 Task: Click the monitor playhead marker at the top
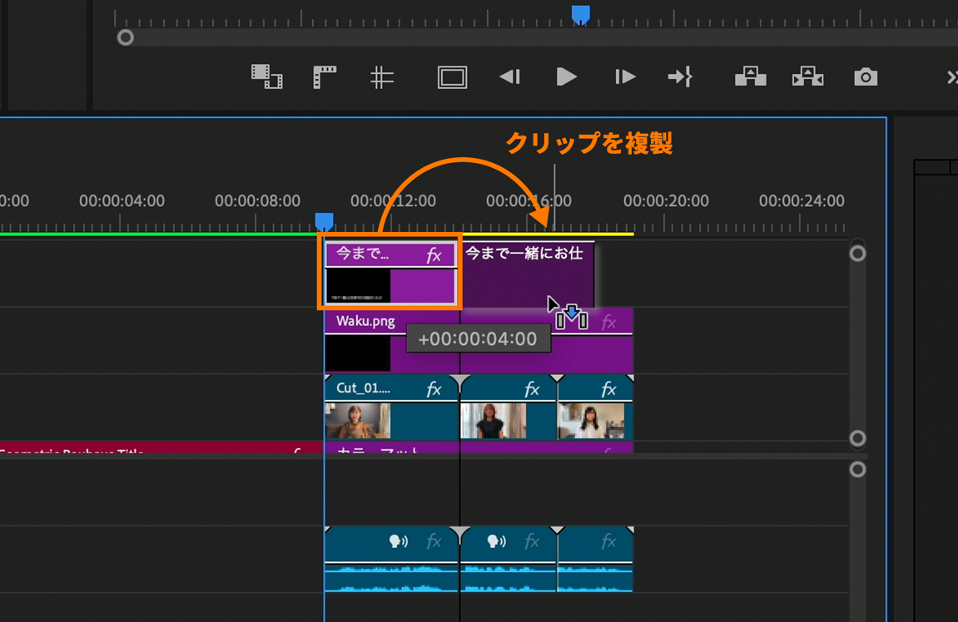tap(580, 15)
